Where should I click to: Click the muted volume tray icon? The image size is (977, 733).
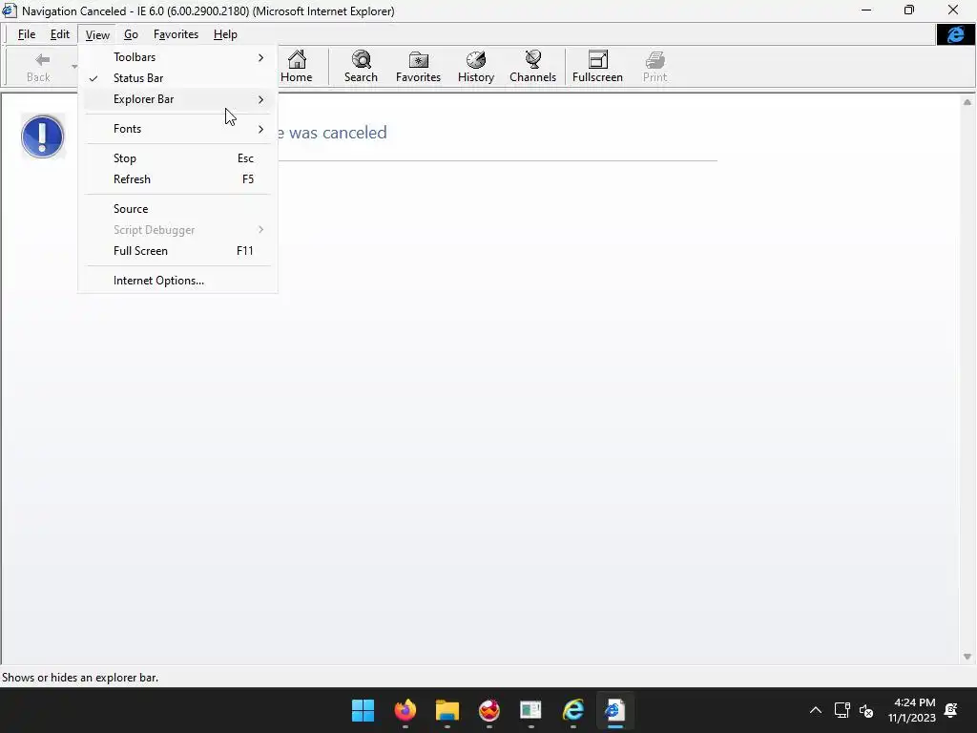pos(866,710)
